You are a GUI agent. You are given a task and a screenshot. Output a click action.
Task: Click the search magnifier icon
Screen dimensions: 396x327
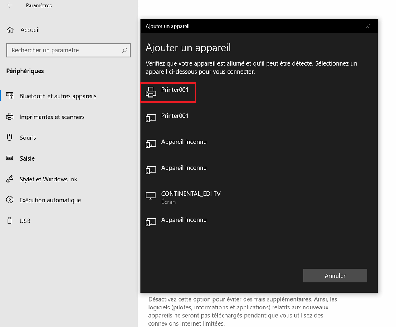pos(124,50)
